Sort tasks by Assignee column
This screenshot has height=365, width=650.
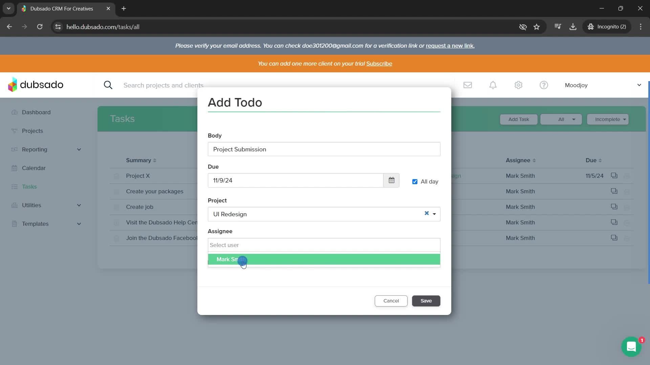(x=521, y=160)
